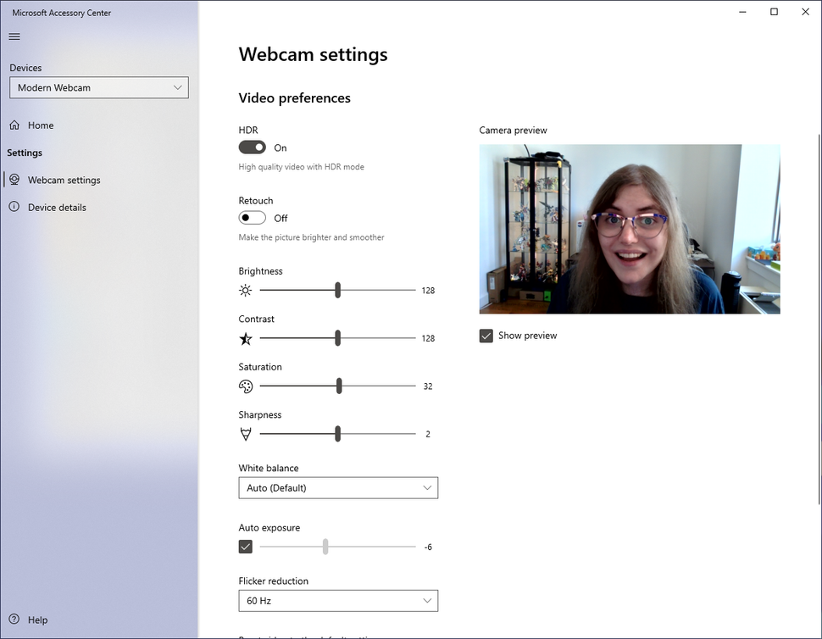This screenshot has height=639, width=822.
Task: Click the contrast star icon
Action: tap(246, 338)
